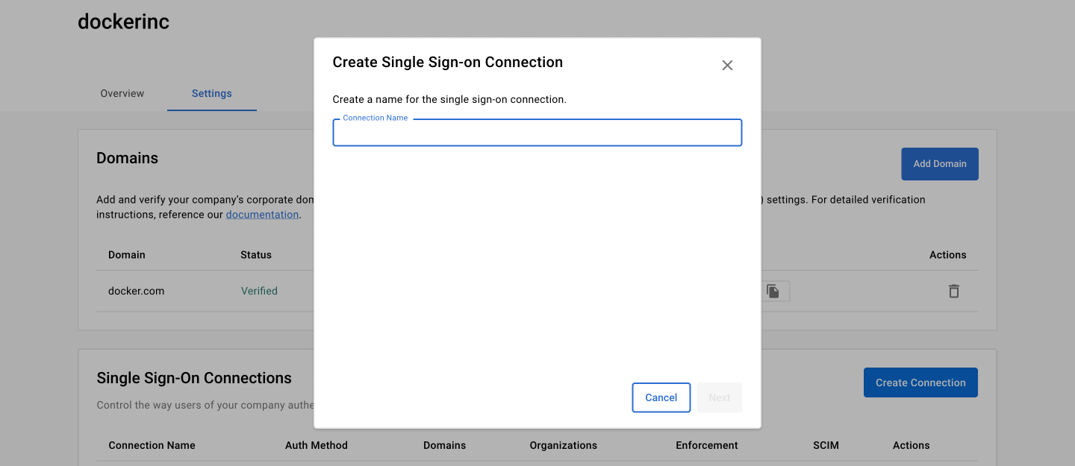The height and width of the screenshot is (466, 1075).
Task: Click the Next button
Action: click(719, 397)
